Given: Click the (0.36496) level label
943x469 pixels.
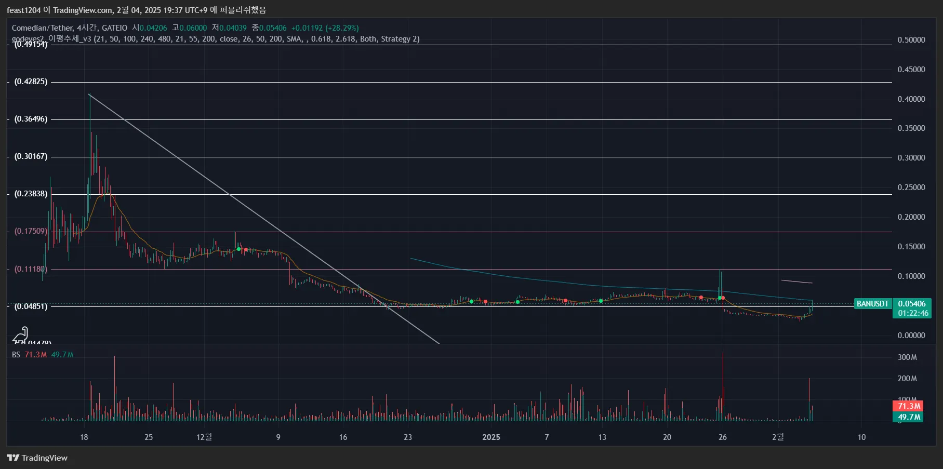Looking at the screenshot, I should click(x=31, y=119).
